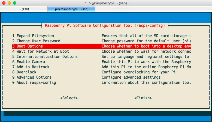
Task: Select 6 Enable Camera entry
Action: pos(29,62)
